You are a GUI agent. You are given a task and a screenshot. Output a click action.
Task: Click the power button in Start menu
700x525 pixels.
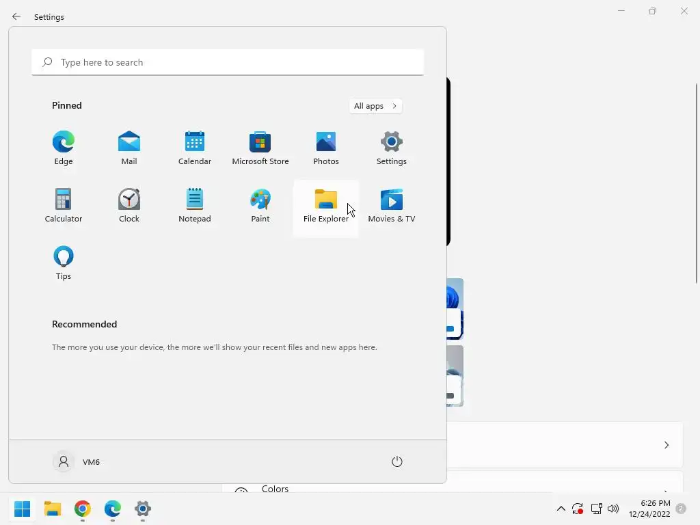[397, 461]
